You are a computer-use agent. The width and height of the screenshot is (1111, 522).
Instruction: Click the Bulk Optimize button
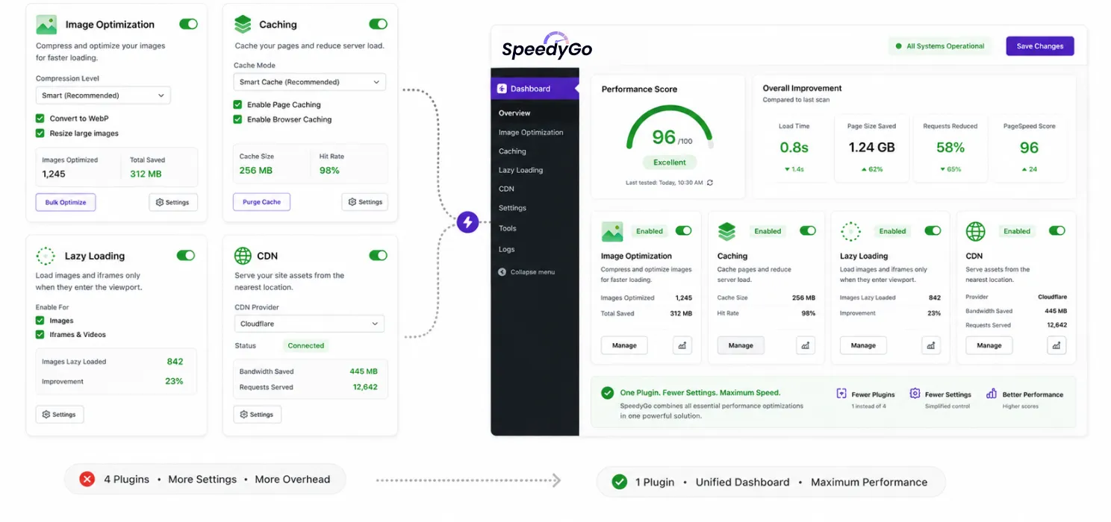pyautogui.click(x=66, y=202)
